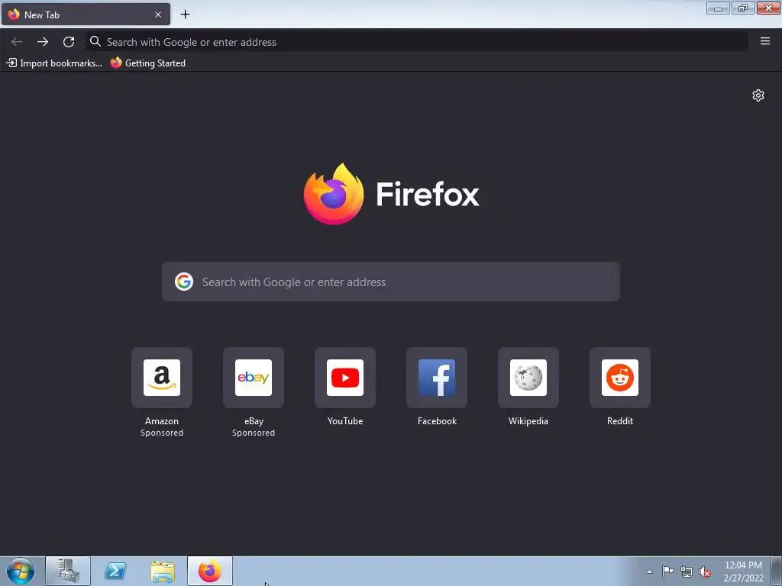782x586 pixels.
Task: Click the Google logo in search box
Action: coord(184,282)
